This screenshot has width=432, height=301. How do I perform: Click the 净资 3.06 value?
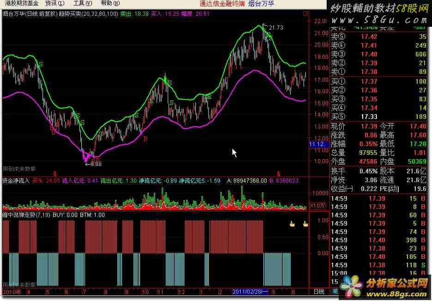point(371,180)
